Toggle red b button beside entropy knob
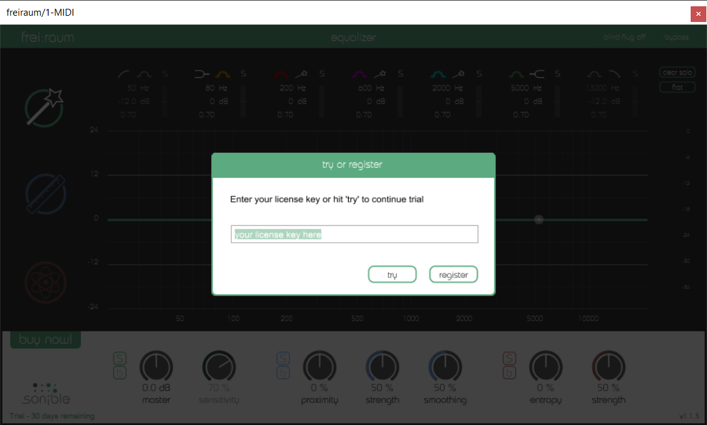This screenshot has height=425, width=707. (x=509, y=373)
